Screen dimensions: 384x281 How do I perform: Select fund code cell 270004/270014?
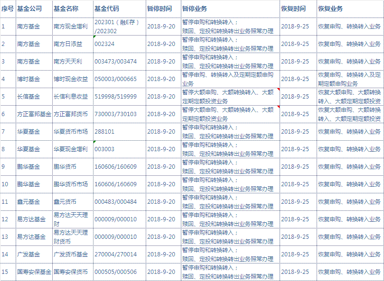(x=115, y=254)
